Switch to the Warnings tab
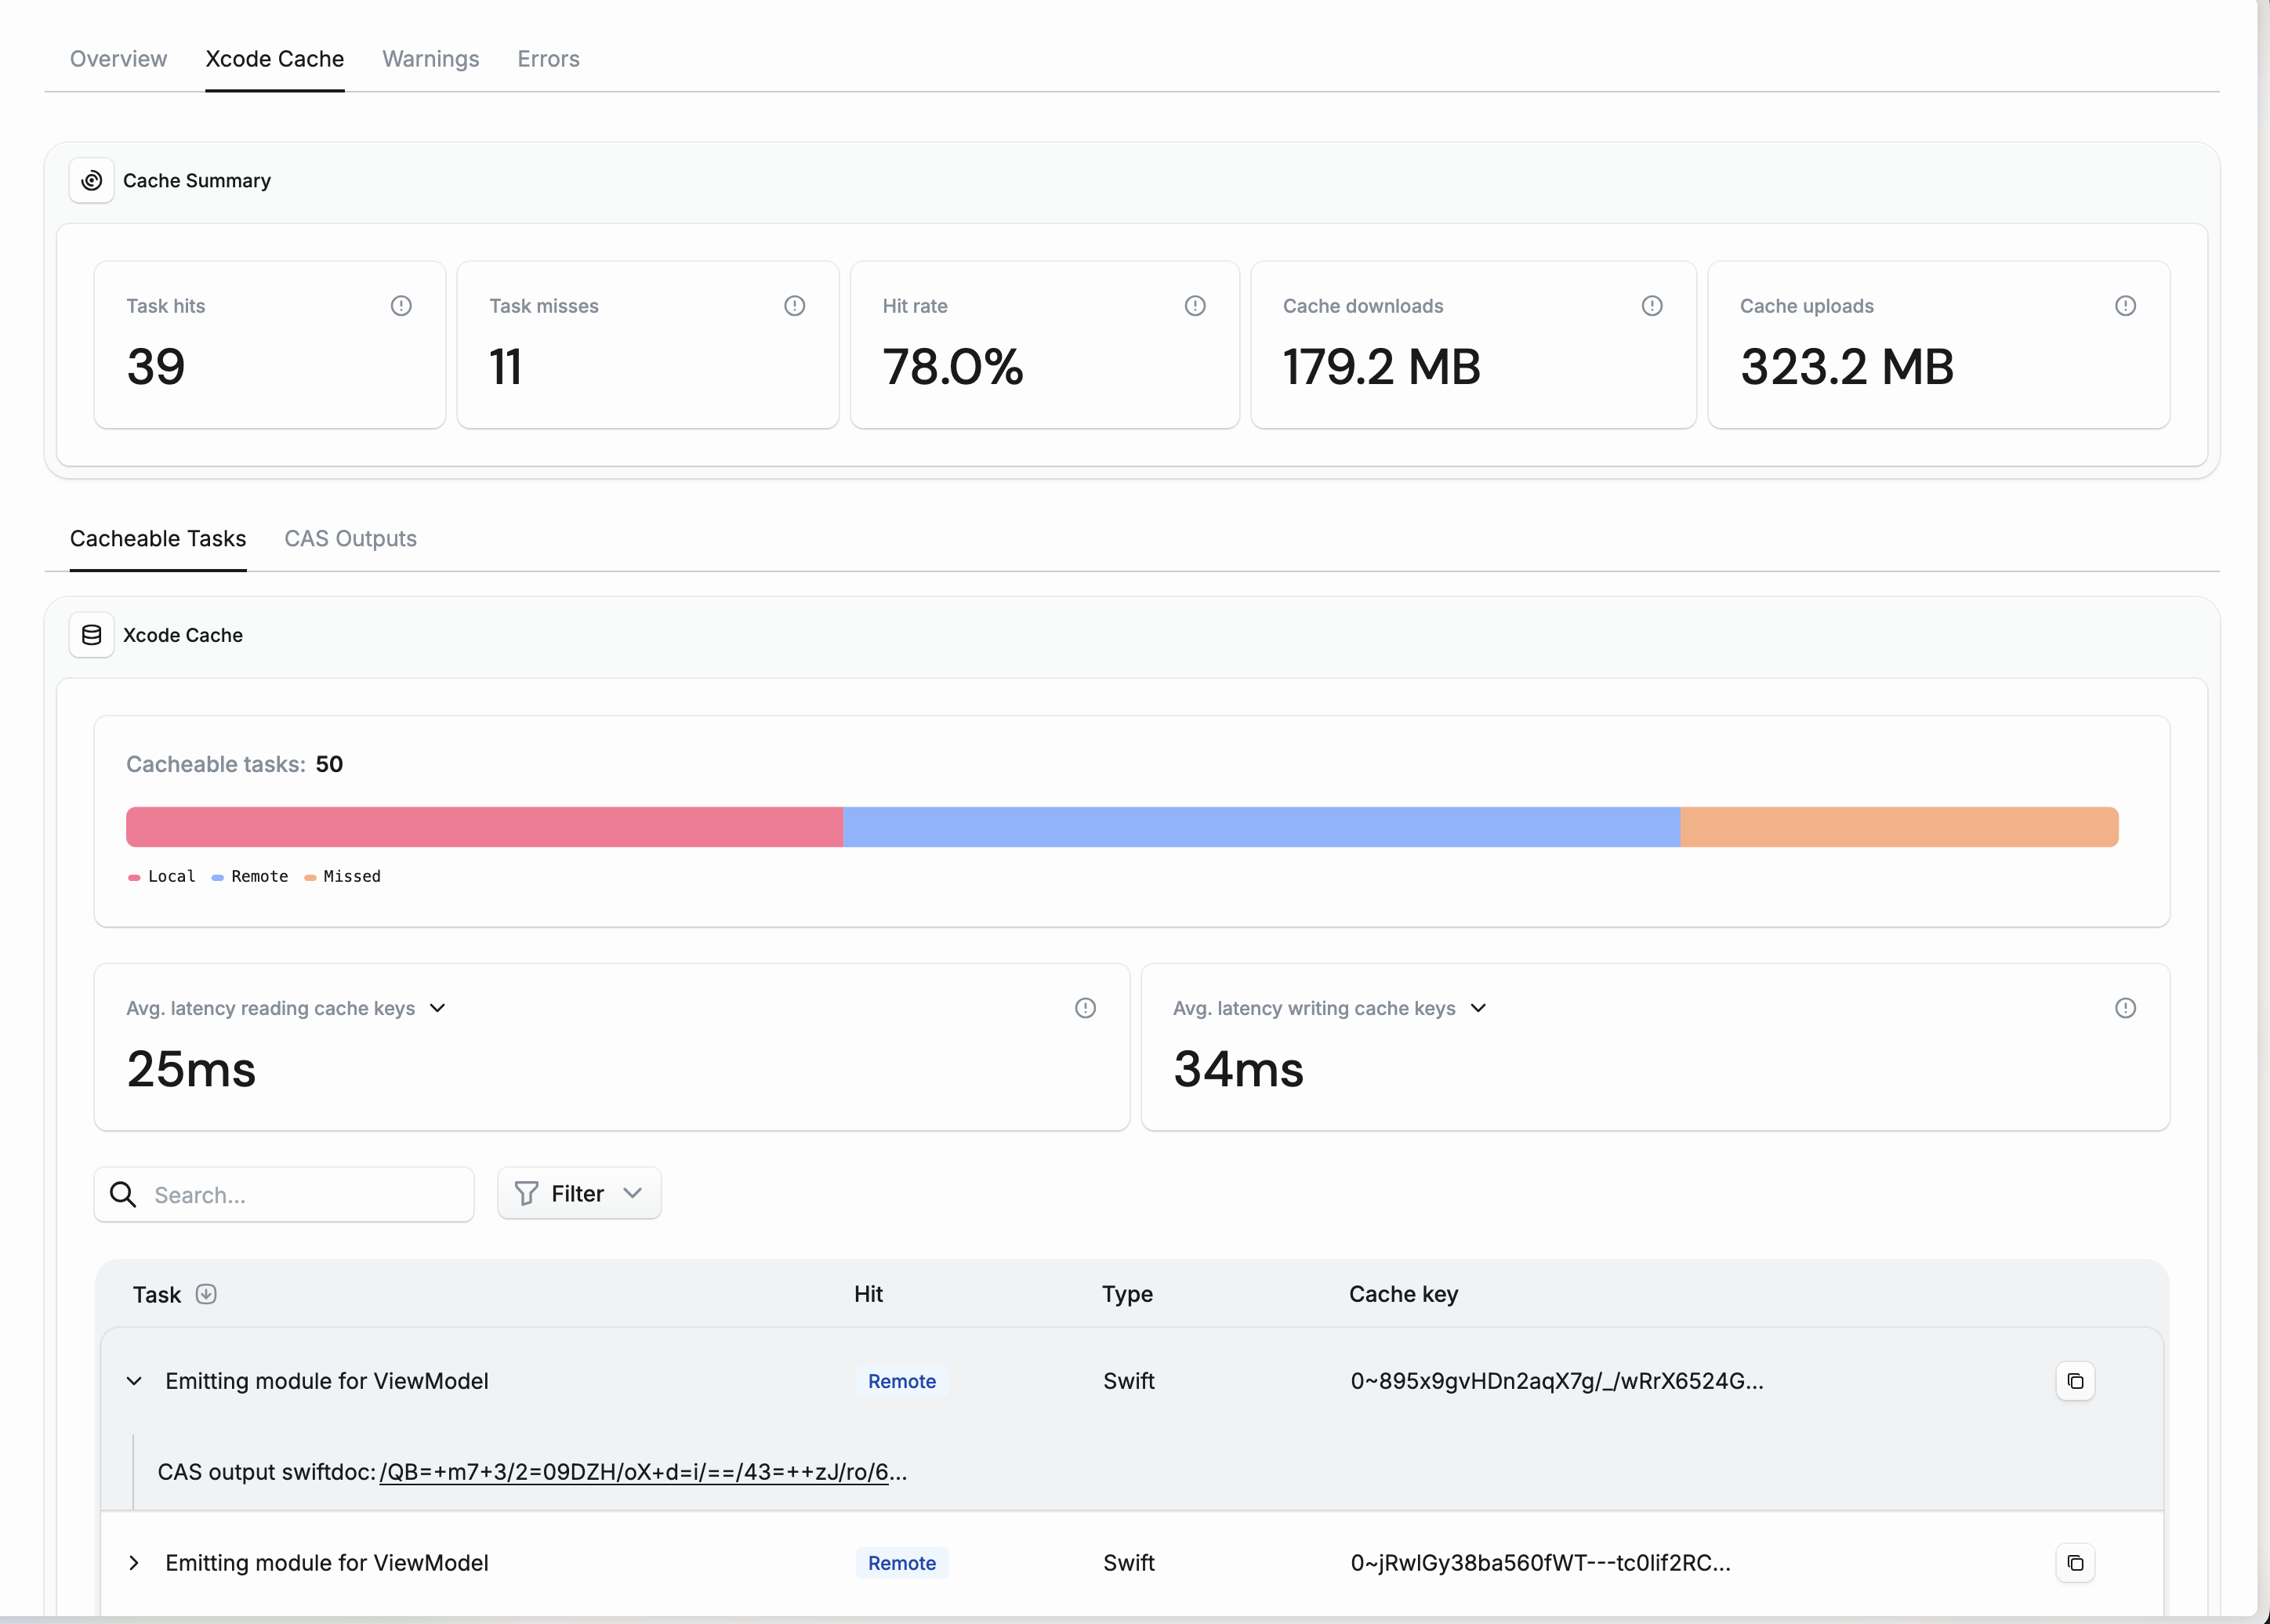2270x1624 pixels. pyautogui.click(x=430, y=59)
